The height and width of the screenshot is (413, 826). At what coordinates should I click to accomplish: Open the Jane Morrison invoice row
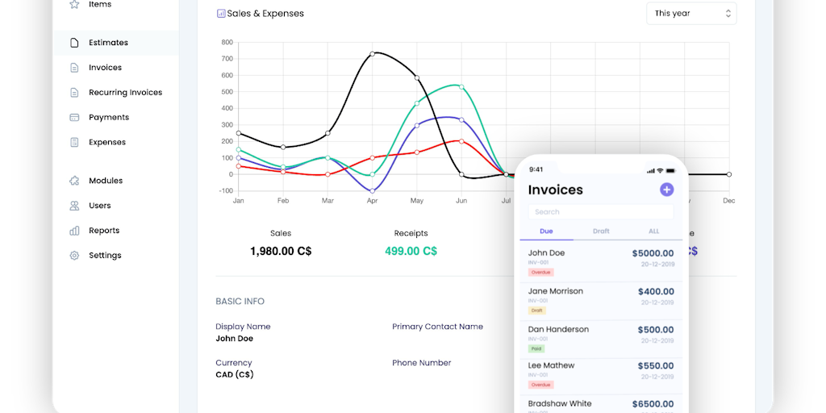pos(601,300)
